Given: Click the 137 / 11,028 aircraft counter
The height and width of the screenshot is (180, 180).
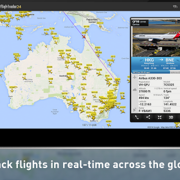Looking at the screenshot, I should (89, 125).
